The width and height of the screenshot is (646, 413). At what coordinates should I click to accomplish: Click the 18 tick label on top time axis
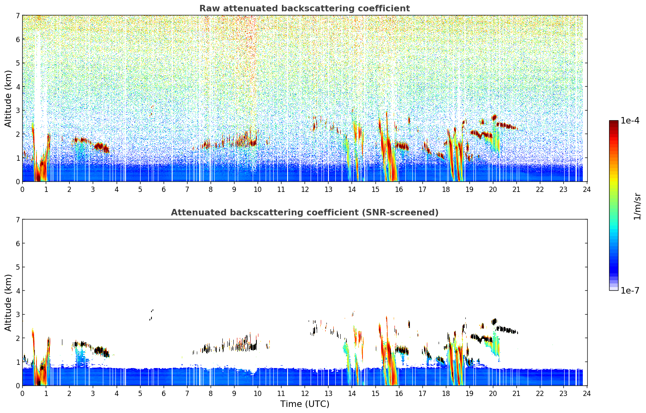pyautogui.click(x=446, y=189)
